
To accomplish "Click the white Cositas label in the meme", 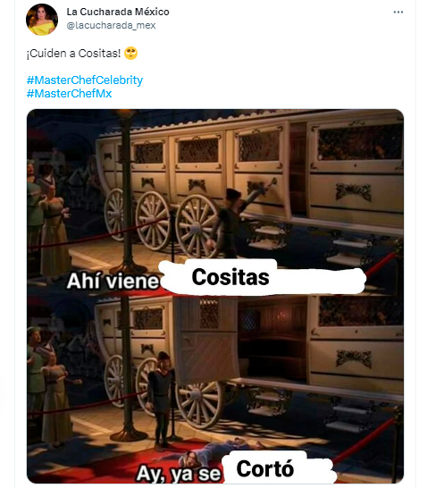I will [x=230, y=277].
